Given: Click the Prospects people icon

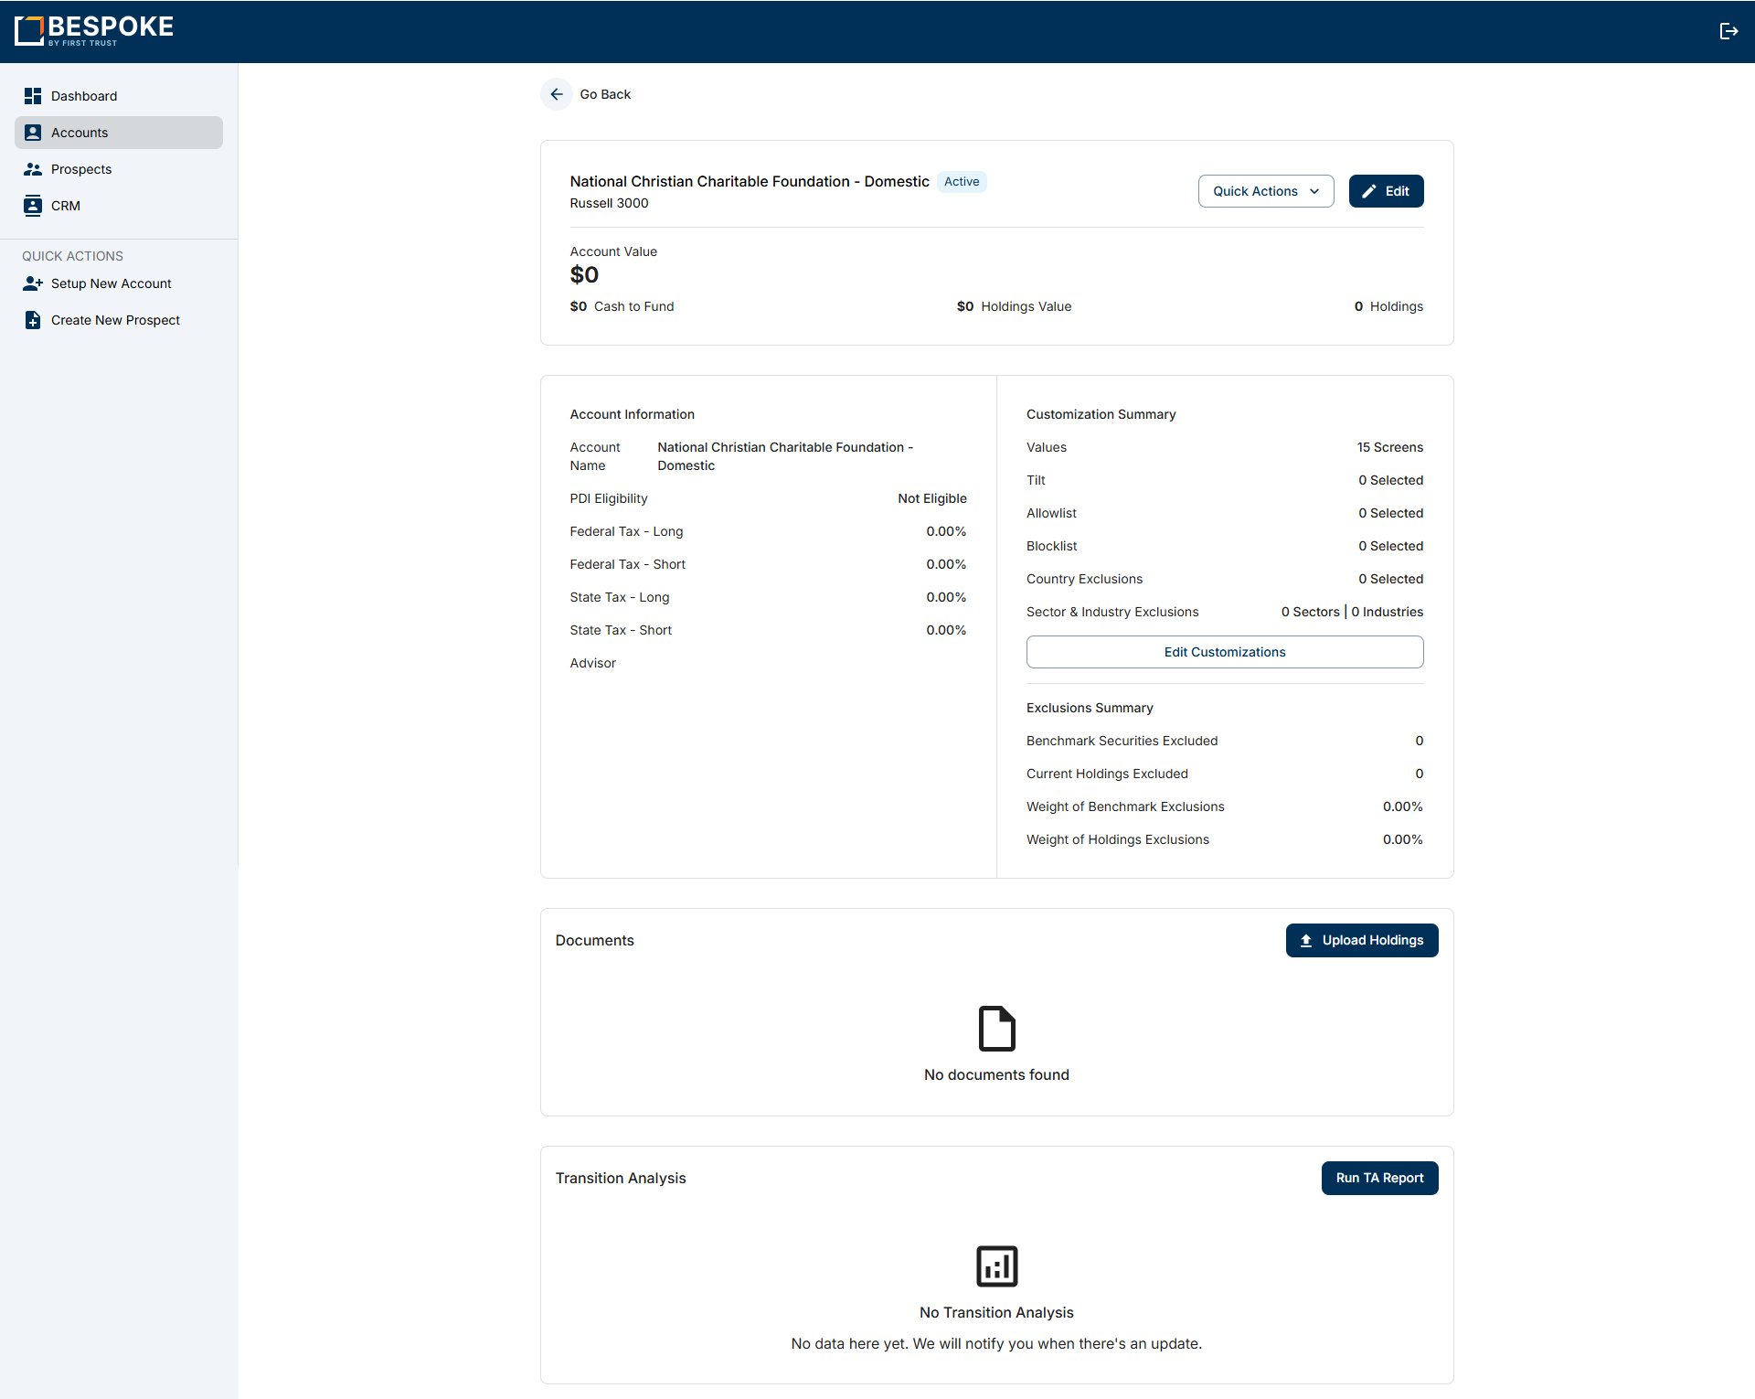Looking at the screenshot, I should [x=33, y=169].
